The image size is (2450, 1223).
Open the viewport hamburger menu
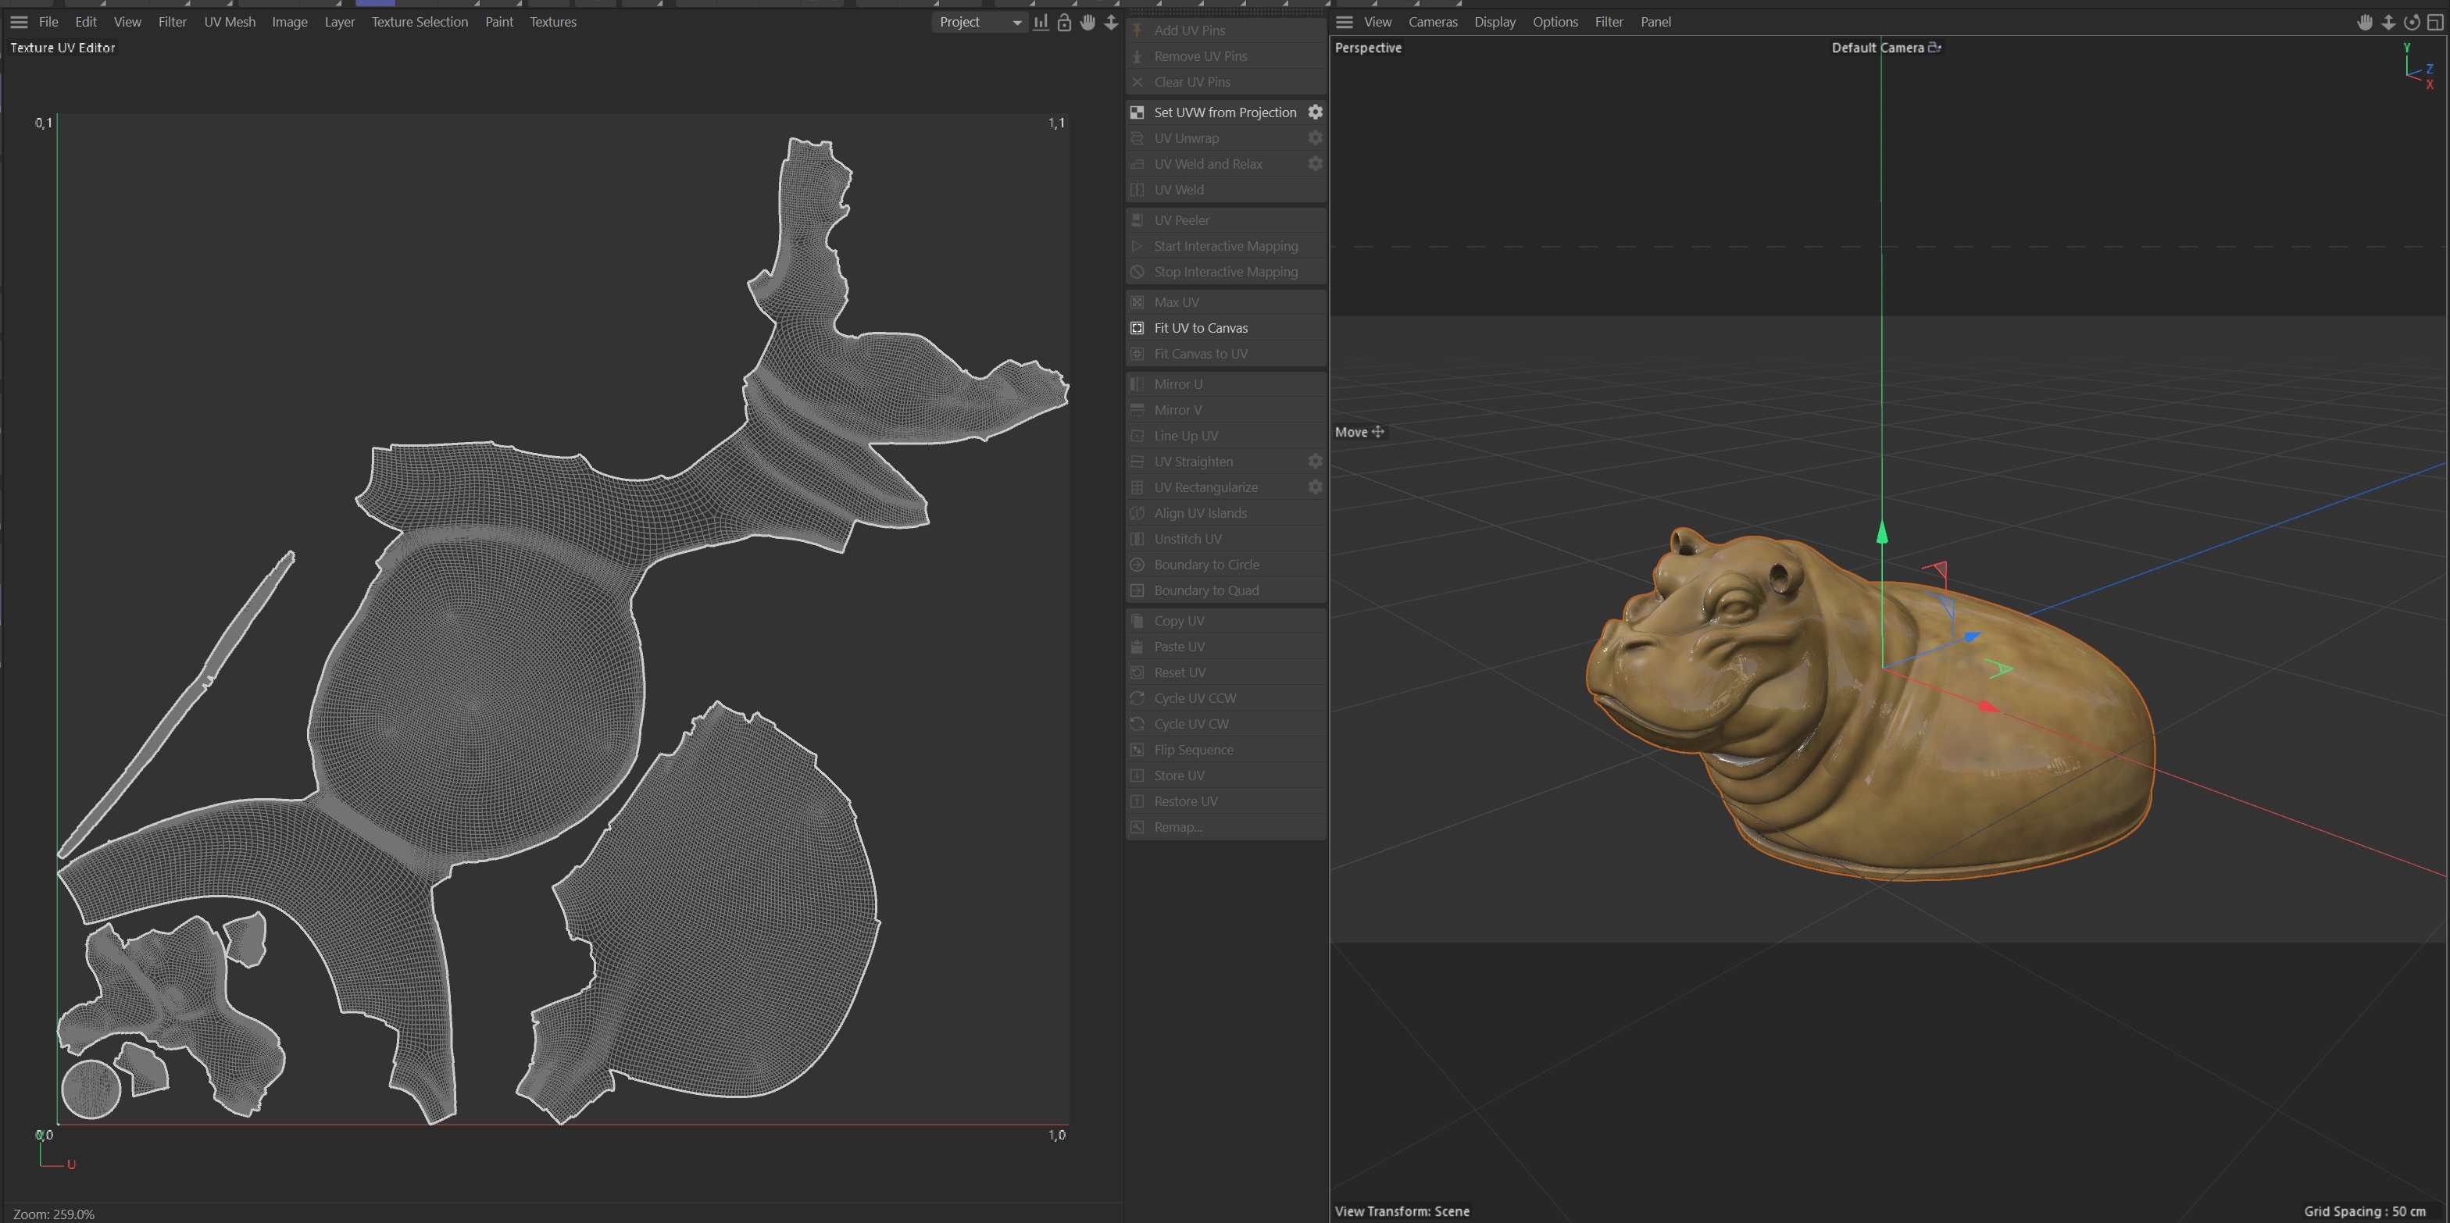click(x=1344, y=22)
